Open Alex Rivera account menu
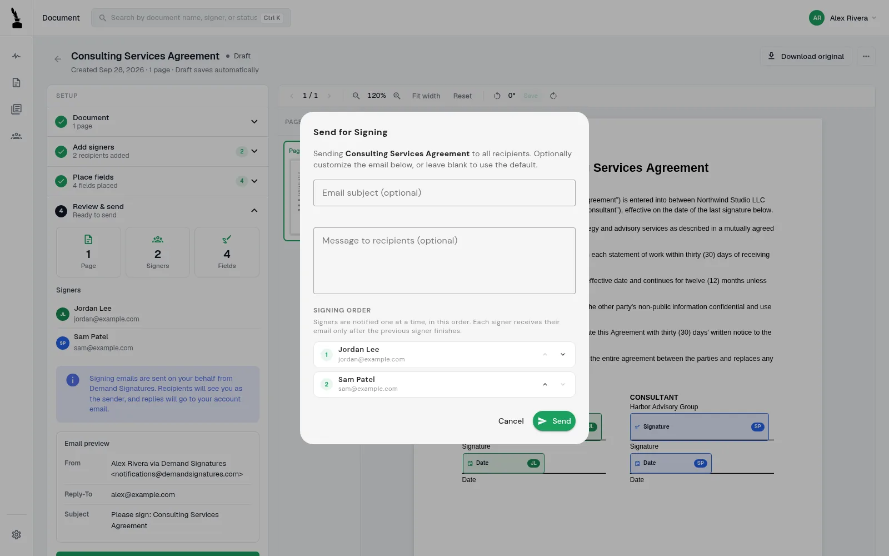889x556 pixels. click(x=842, y=18)
